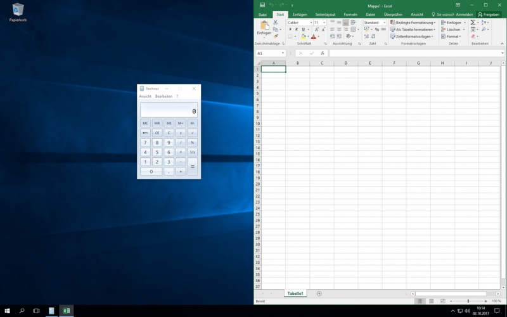Click the AutoSum sigma icon
The width and height of the screenshot is (507, 317).
pyautogui.click(x=473, y=22)
